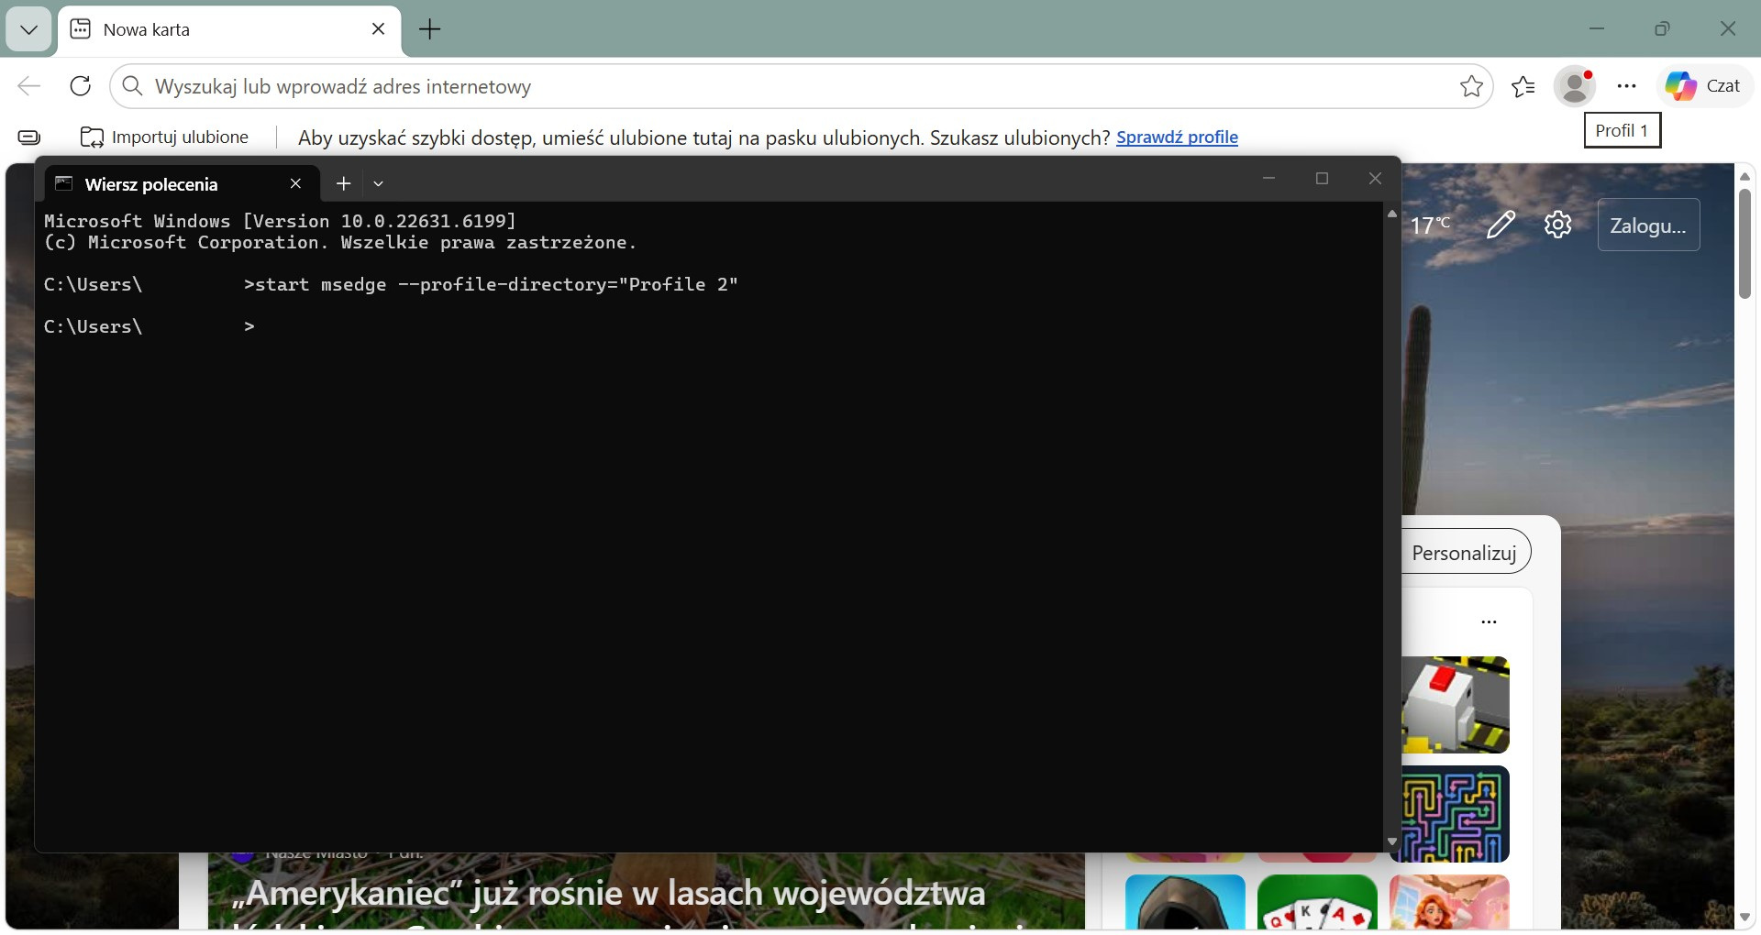Open the Edge profile avatar
The image size is (1761, 935).
coord(1576,86)
